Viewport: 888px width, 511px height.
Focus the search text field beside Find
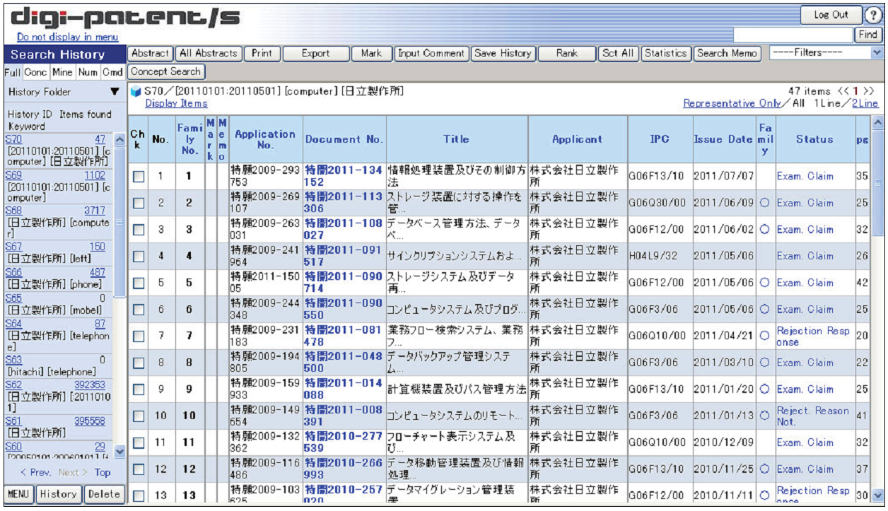click(793, 34)
